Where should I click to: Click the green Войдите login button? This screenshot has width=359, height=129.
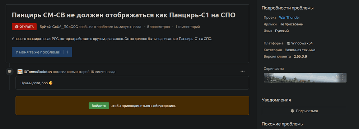pyautogui.click(x=99, y=106)
